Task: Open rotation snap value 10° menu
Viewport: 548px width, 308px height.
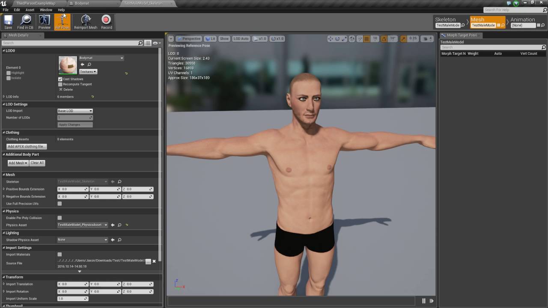Action: point(393,38)
